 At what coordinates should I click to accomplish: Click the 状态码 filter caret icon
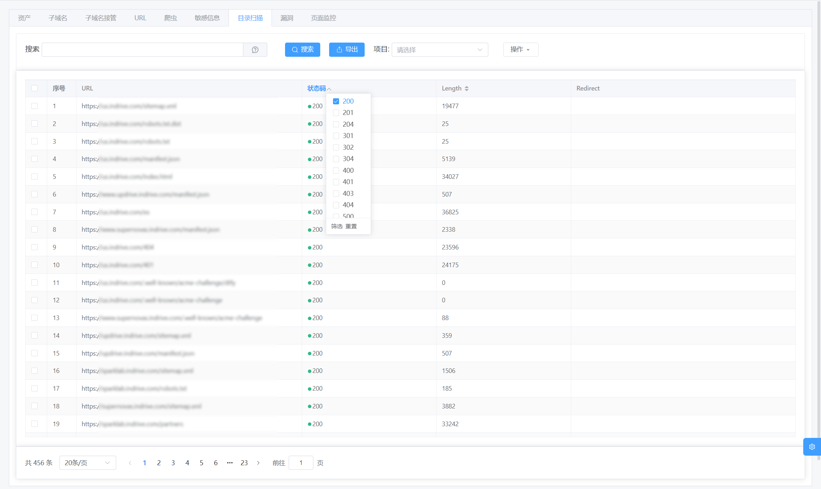[x=329, y=89]
